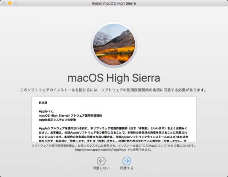Screen dimensions: 228x177
Task: Click the first paragraph of the license body
Action: 114,133
